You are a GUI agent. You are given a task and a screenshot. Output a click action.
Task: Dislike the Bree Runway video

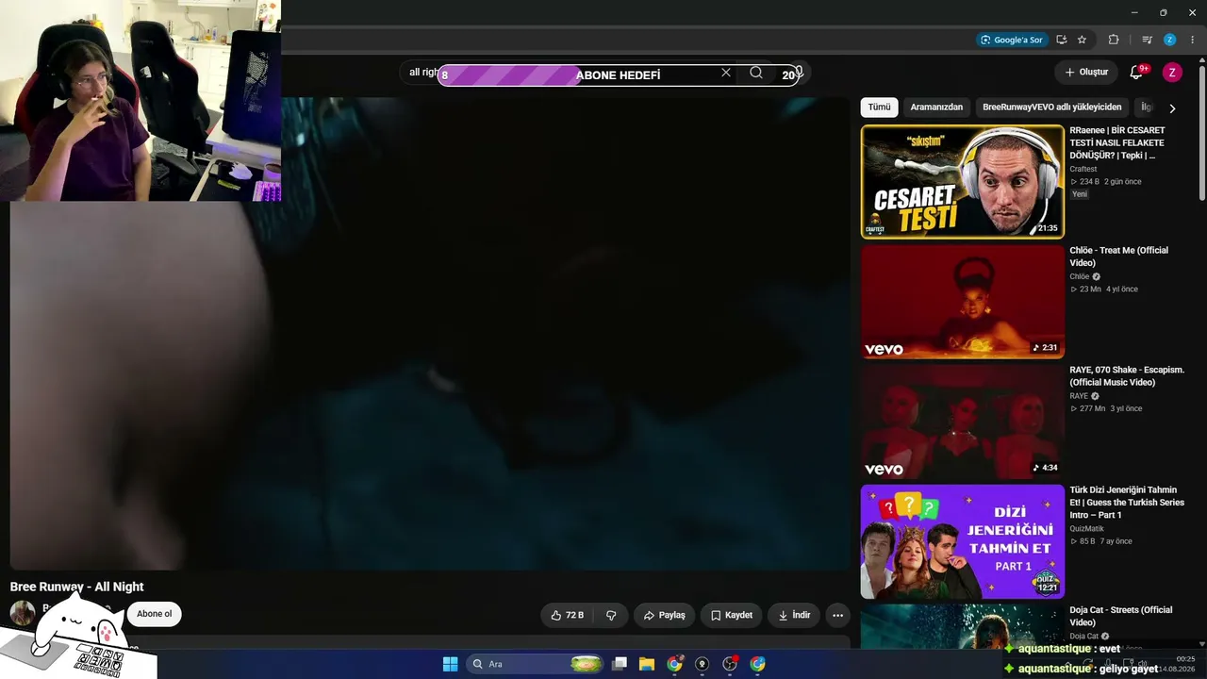pos(611,615)
